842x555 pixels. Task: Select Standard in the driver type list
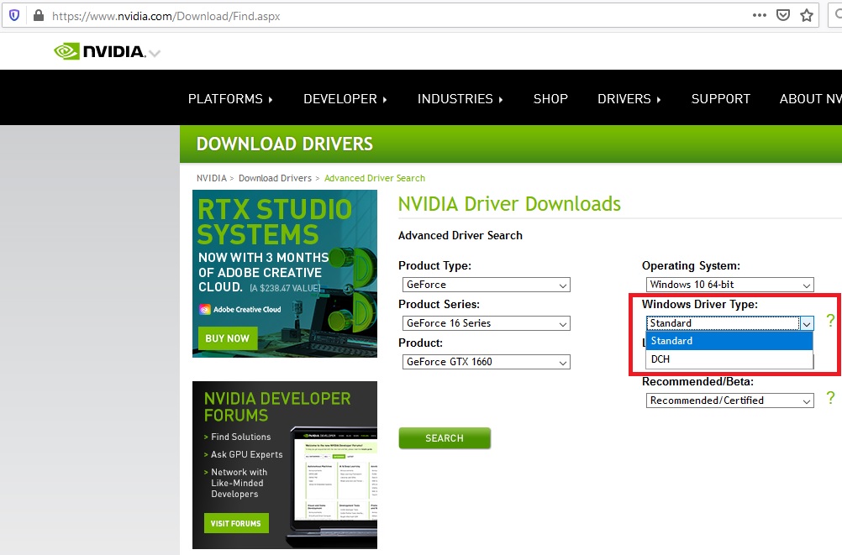click(729, 341)
